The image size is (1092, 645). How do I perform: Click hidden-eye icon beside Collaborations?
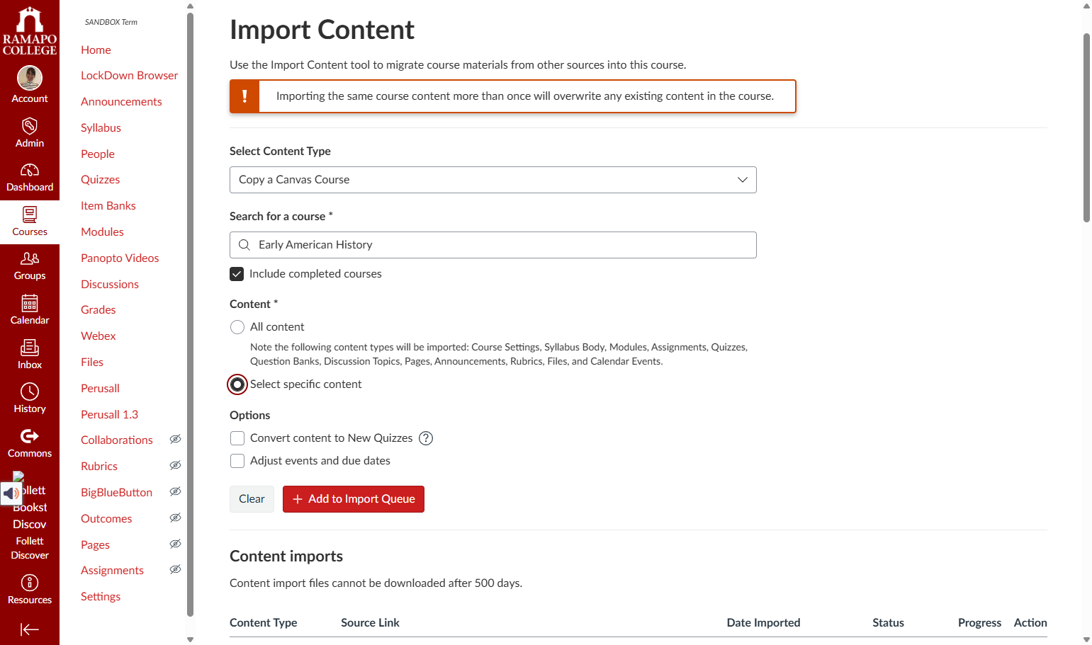point(176,440)
